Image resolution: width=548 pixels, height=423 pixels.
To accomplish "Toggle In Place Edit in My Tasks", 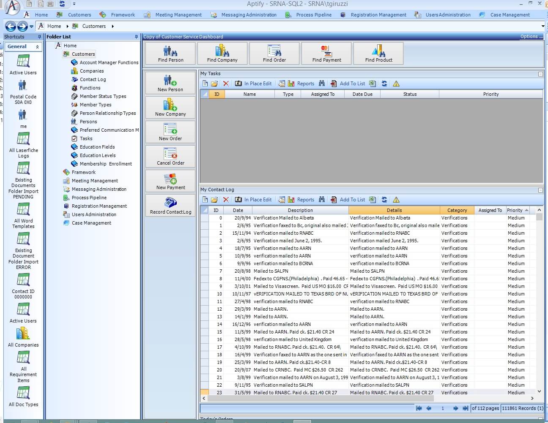I will [x=253, y=84].
